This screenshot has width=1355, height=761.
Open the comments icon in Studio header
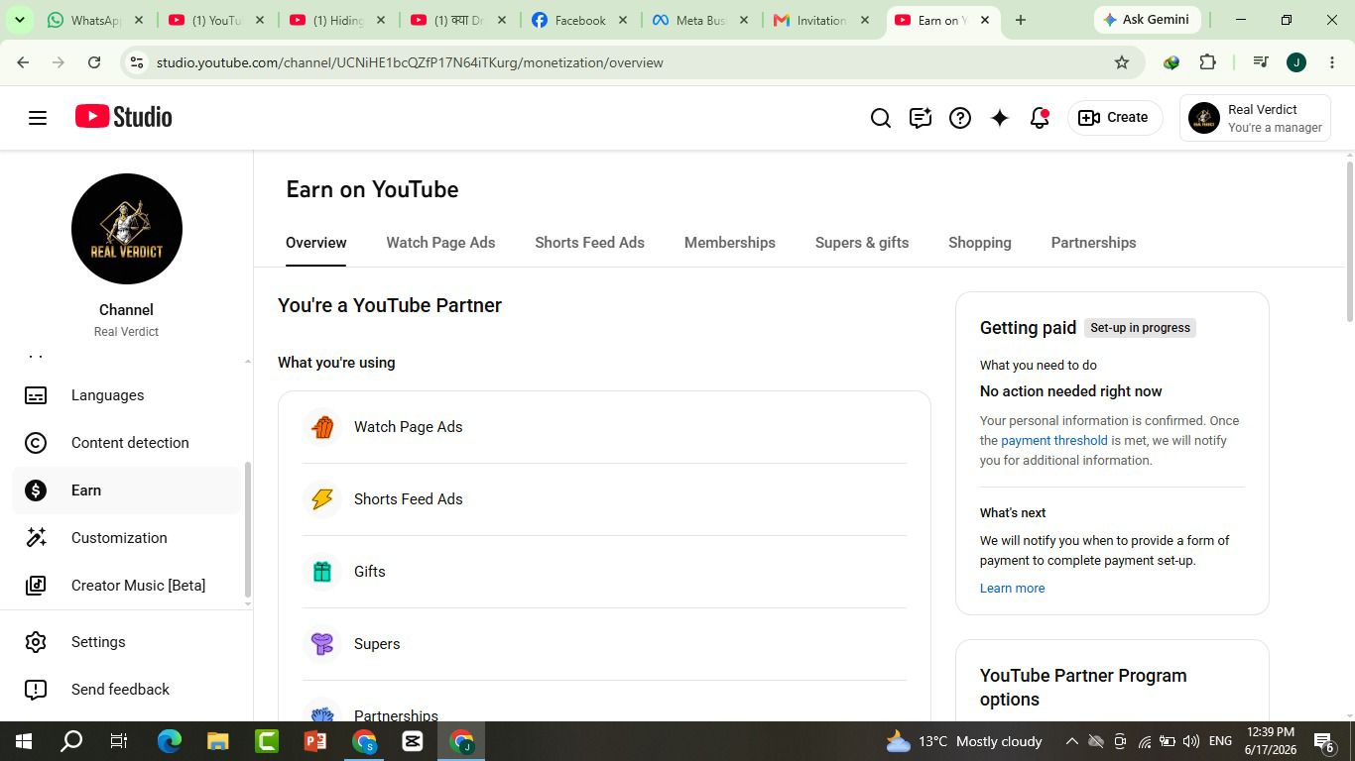click(921, 118)
